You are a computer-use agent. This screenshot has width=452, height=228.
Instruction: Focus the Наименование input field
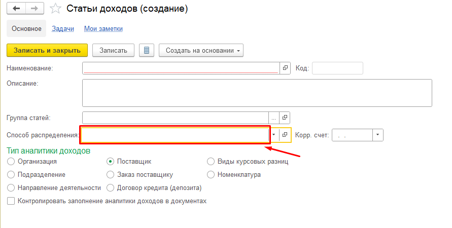181,68
